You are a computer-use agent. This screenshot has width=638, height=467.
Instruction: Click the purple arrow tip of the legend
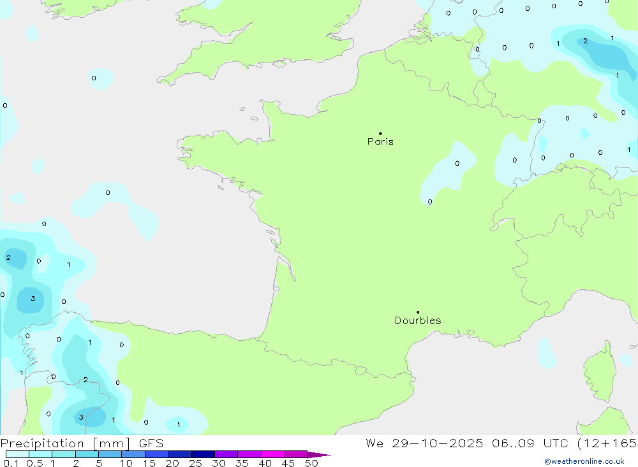click(319, 455)
